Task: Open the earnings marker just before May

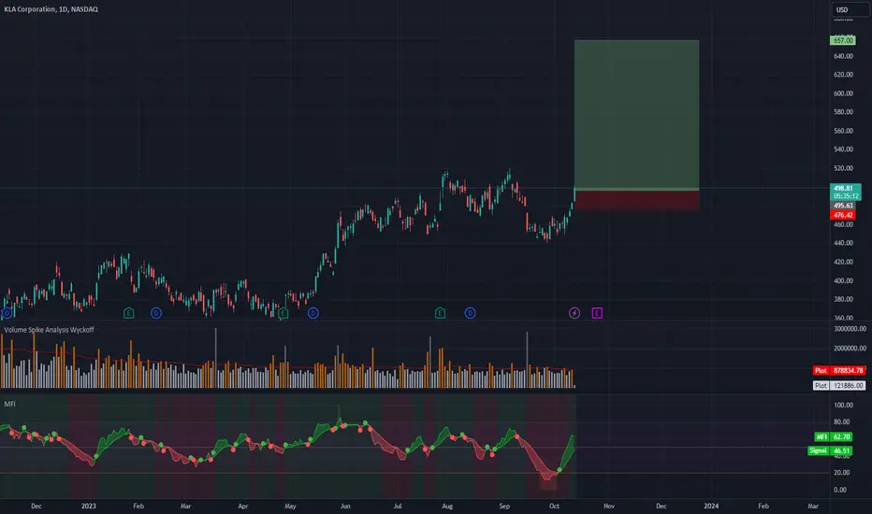Action: (x=283, y=313)
